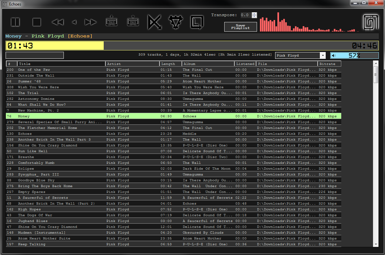The height and width of the screenshot is (255, 385).
Task: Select track Wish You Were Here title
Action: tap(38, 87)
